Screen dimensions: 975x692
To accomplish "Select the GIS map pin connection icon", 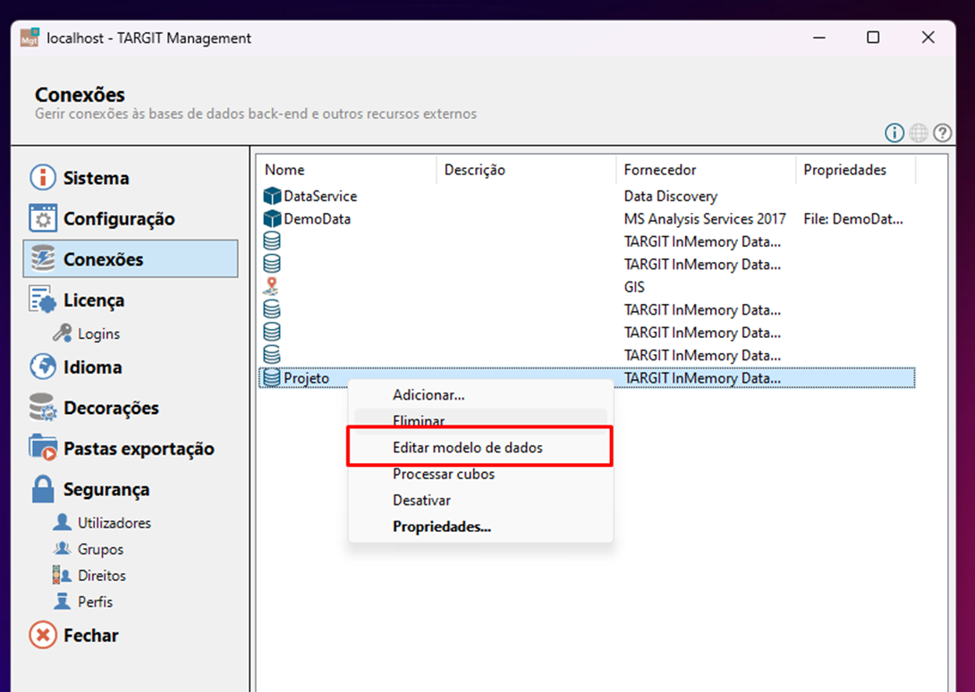I will tap(271, 286).
